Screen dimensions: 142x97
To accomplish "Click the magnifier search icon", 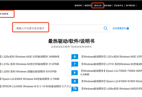I will tap(105, 28).
